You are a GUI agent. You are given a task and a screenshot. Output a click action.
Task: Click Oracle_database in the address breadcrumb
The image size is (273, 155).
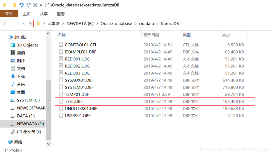click(x=116, y=24)
